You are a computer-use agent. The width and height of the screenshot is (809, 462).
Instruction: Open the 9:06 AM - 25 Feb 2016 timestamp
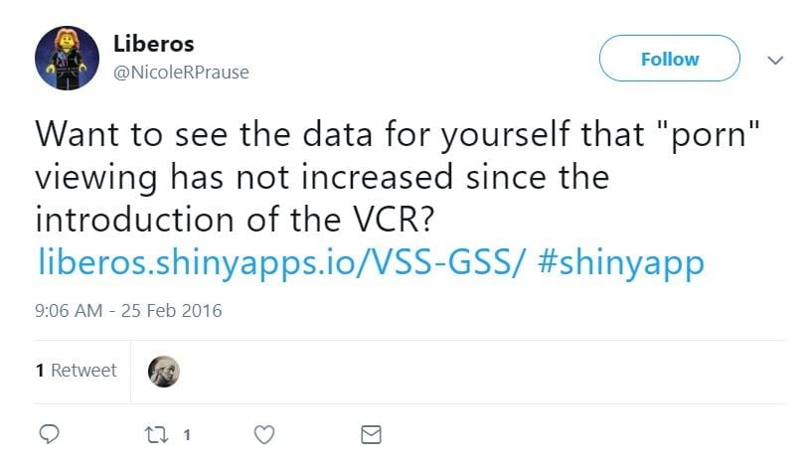(x=128, y=311)
